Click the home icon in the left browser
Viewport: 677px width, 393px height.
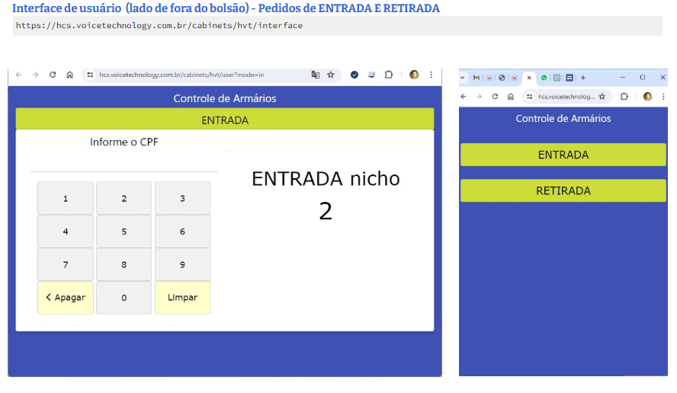(x=69, y=75)
